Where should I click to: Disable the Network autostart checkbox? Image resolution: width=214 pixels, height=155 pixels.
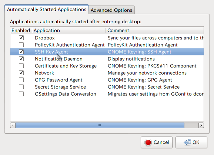click(x=21, y=73)
